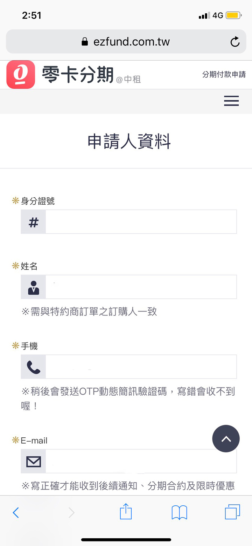This screenshot has width=252, height=546.
Task: Reload the page in Safari
Action: pos(235,42)
